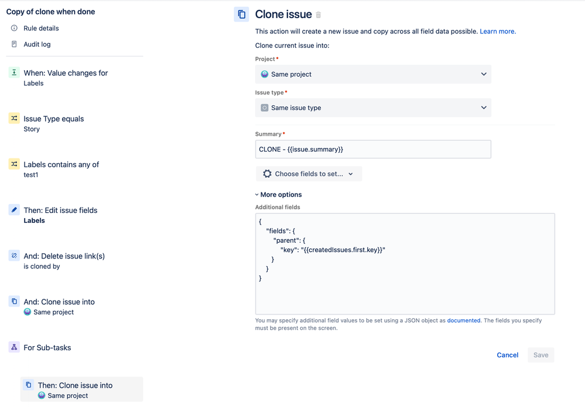Click the Story condition value text
Screen dimensions: 585x407
tap(32, 129)
